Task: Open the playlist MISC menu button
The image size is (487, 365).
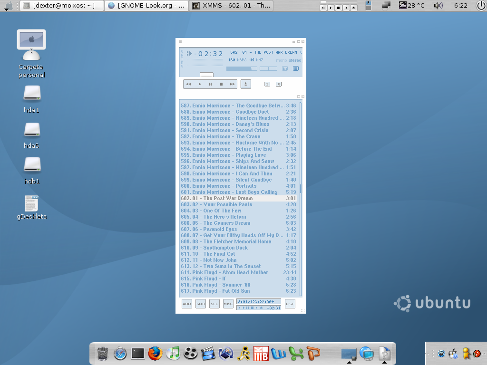Action: coord(228,304)
